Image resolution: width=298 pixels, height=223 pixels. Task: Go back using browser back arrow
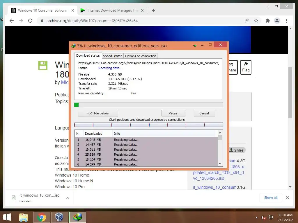click(x=12, y=21)
